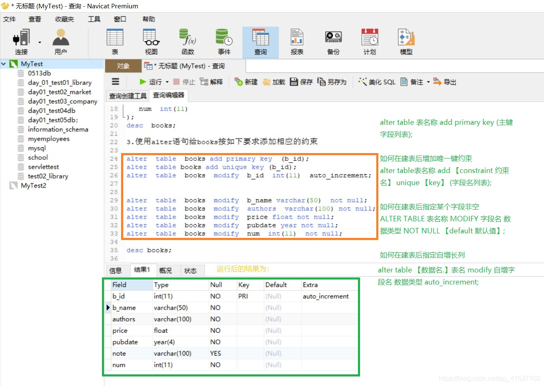Select the MyTest connection in tree
The width and height of the screenshot is (544, 386).
pos(32,64)
